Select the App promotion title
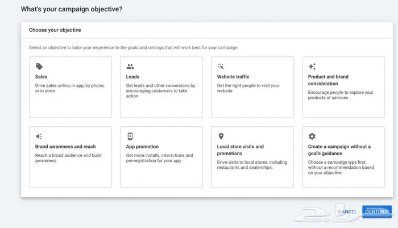398x228 pixels. click(142, 147)
